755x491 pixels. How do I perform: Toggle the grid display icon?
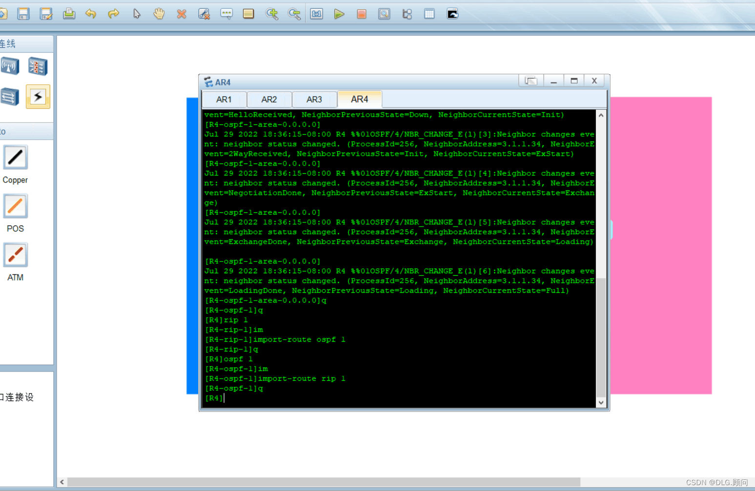(x=429, y=14)
